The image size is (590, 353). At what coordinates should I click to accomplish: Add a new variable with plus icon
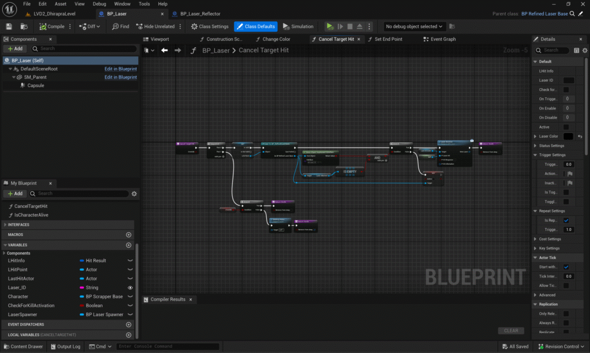point(128,245)
